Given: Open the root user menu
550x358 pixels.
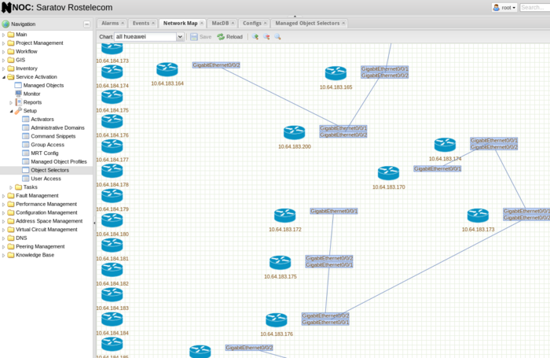Looking at the screenshot, I should [504, 7].
